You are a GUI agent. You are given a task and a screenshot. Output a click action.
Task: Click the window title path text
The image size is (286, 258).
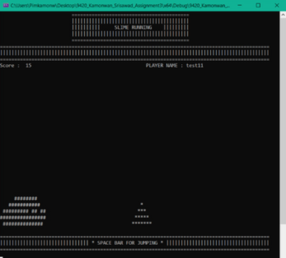pyautogui.click(x=120, y=5)
